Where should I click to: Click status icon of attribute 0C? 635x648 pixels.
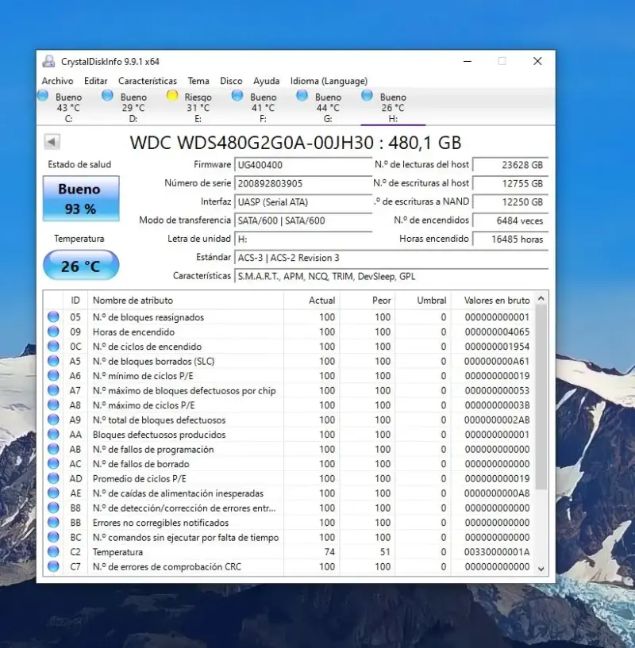click(x=53, y=347)
